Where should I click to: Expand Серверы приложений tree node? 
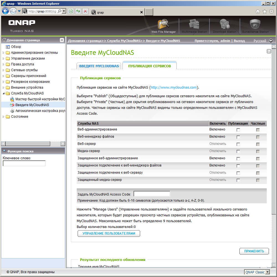click(3, 76)
